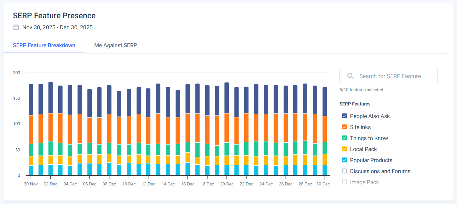Open the date range picker via the date text
This screenshot has width=457, height=204.
tap(57, 27)
